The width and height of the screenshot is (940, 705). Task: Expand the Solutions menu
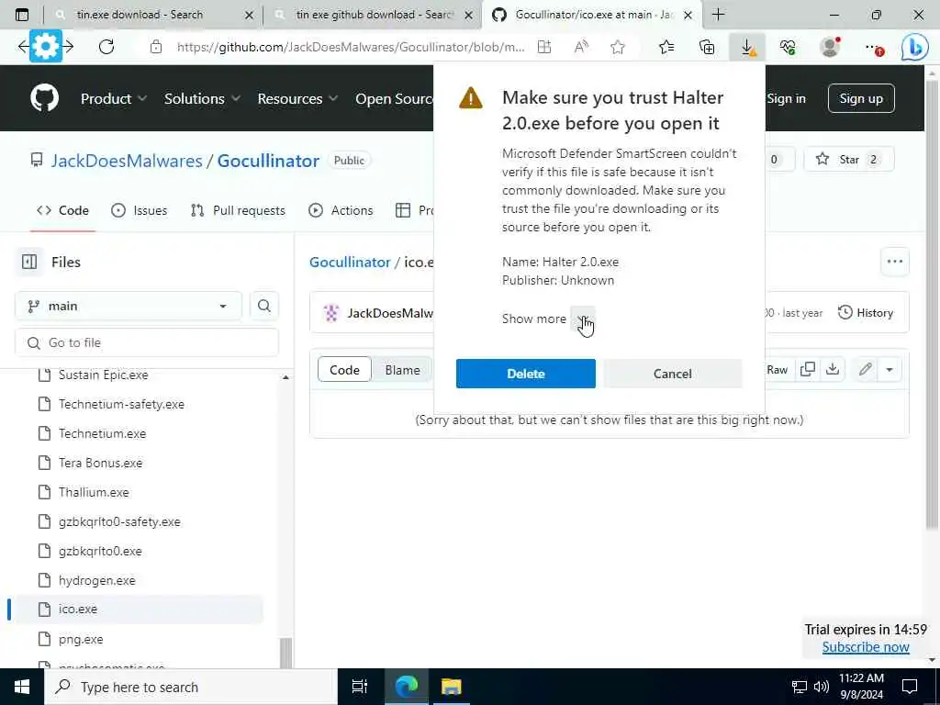click(202, 98)
